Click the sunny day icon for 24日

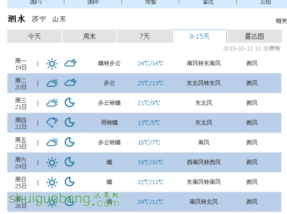click(x=52, y=162)
